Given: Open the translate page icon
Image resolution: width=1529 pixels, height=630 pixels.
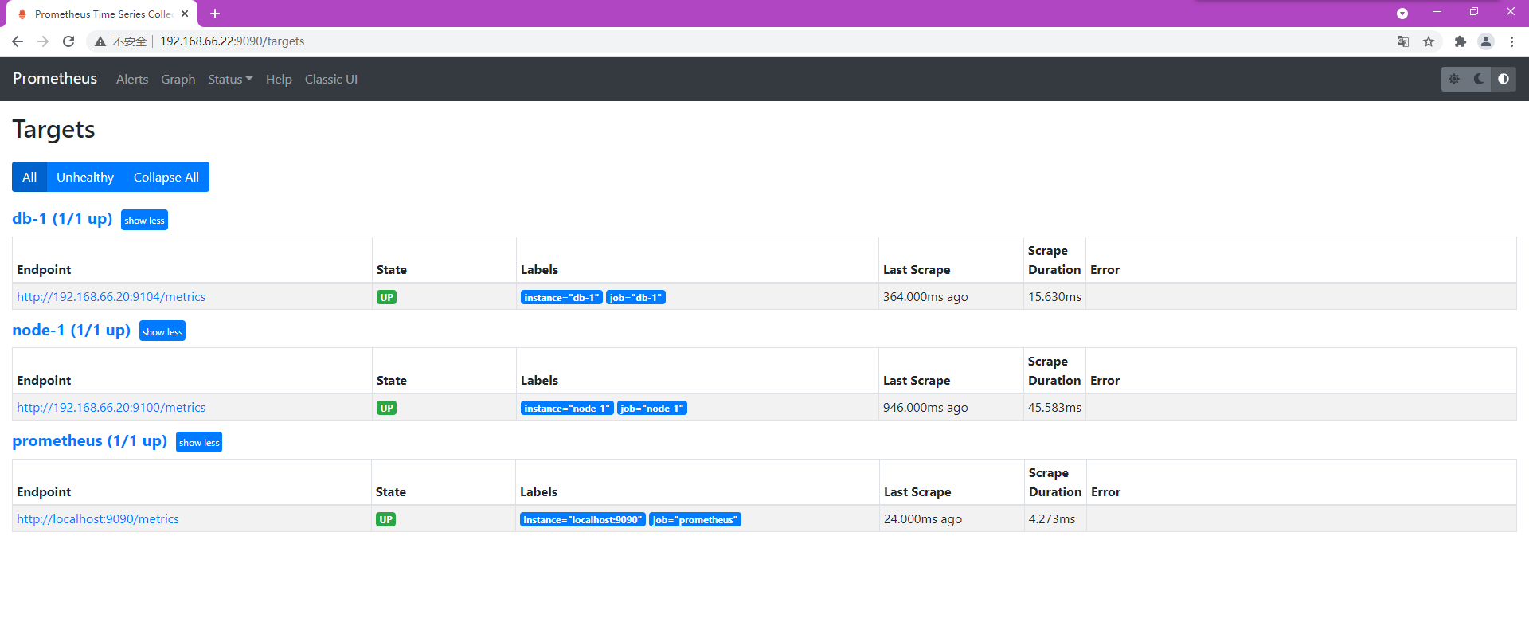Looking at the screenshot, I should tap(1403, 41).
